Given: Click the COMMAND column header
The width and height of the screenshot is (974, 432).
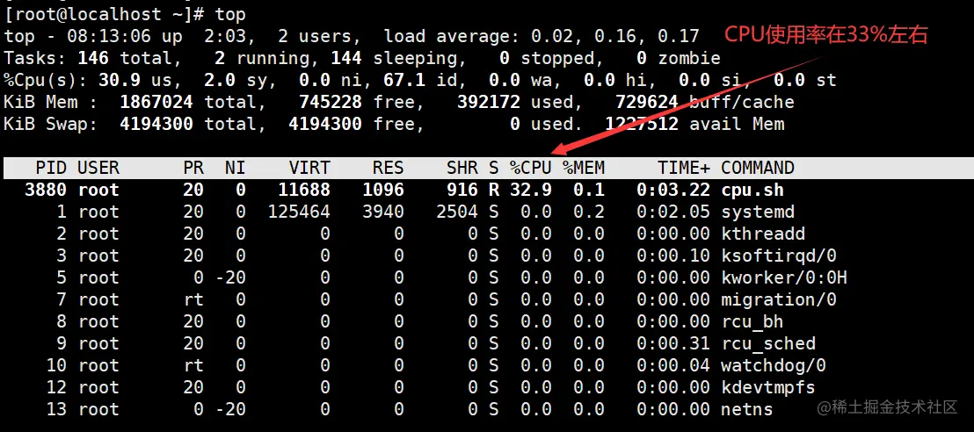Looking at the screenshot, I should [x=758, y=168].
